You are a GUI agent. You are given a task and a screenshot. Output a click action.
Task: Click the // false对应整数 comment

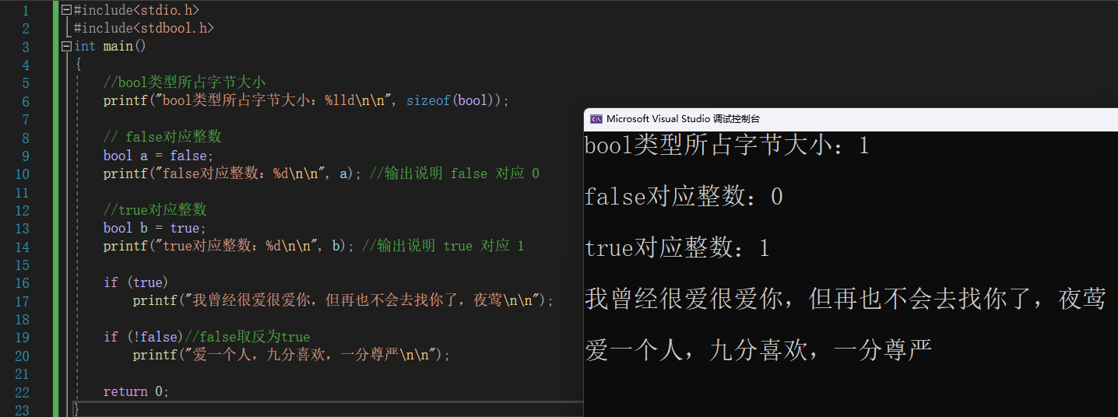click(163, 137)
